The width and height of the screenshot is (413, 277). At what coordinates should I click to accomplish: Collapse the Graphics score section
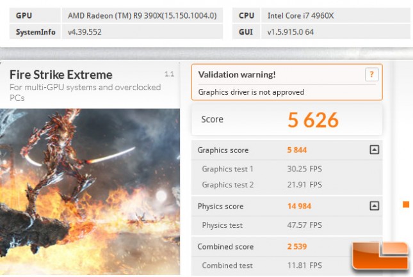point(375,150)
